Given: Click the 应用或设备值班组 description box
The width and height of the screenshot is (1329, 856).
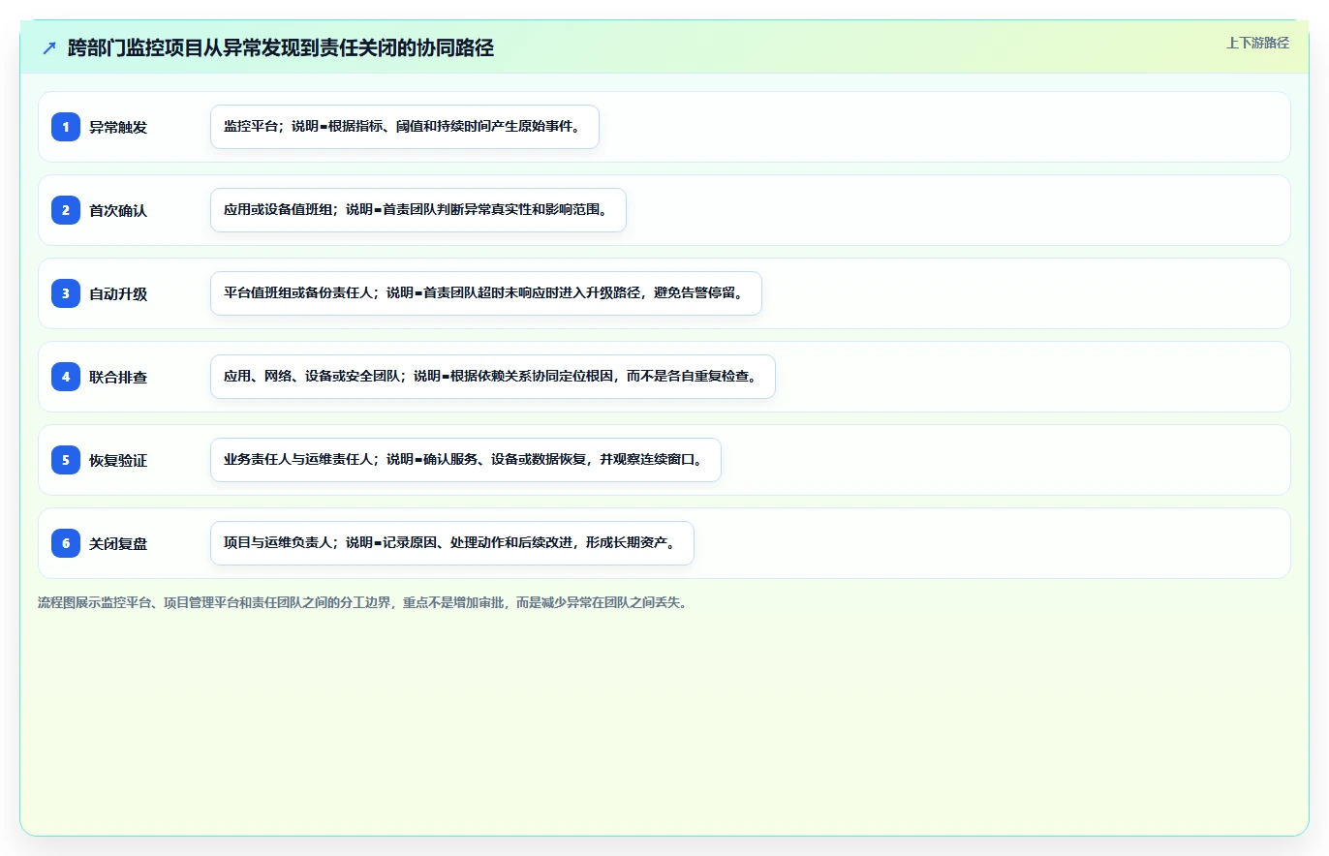Looking at the screenshot, I should (x=418, y=210).
